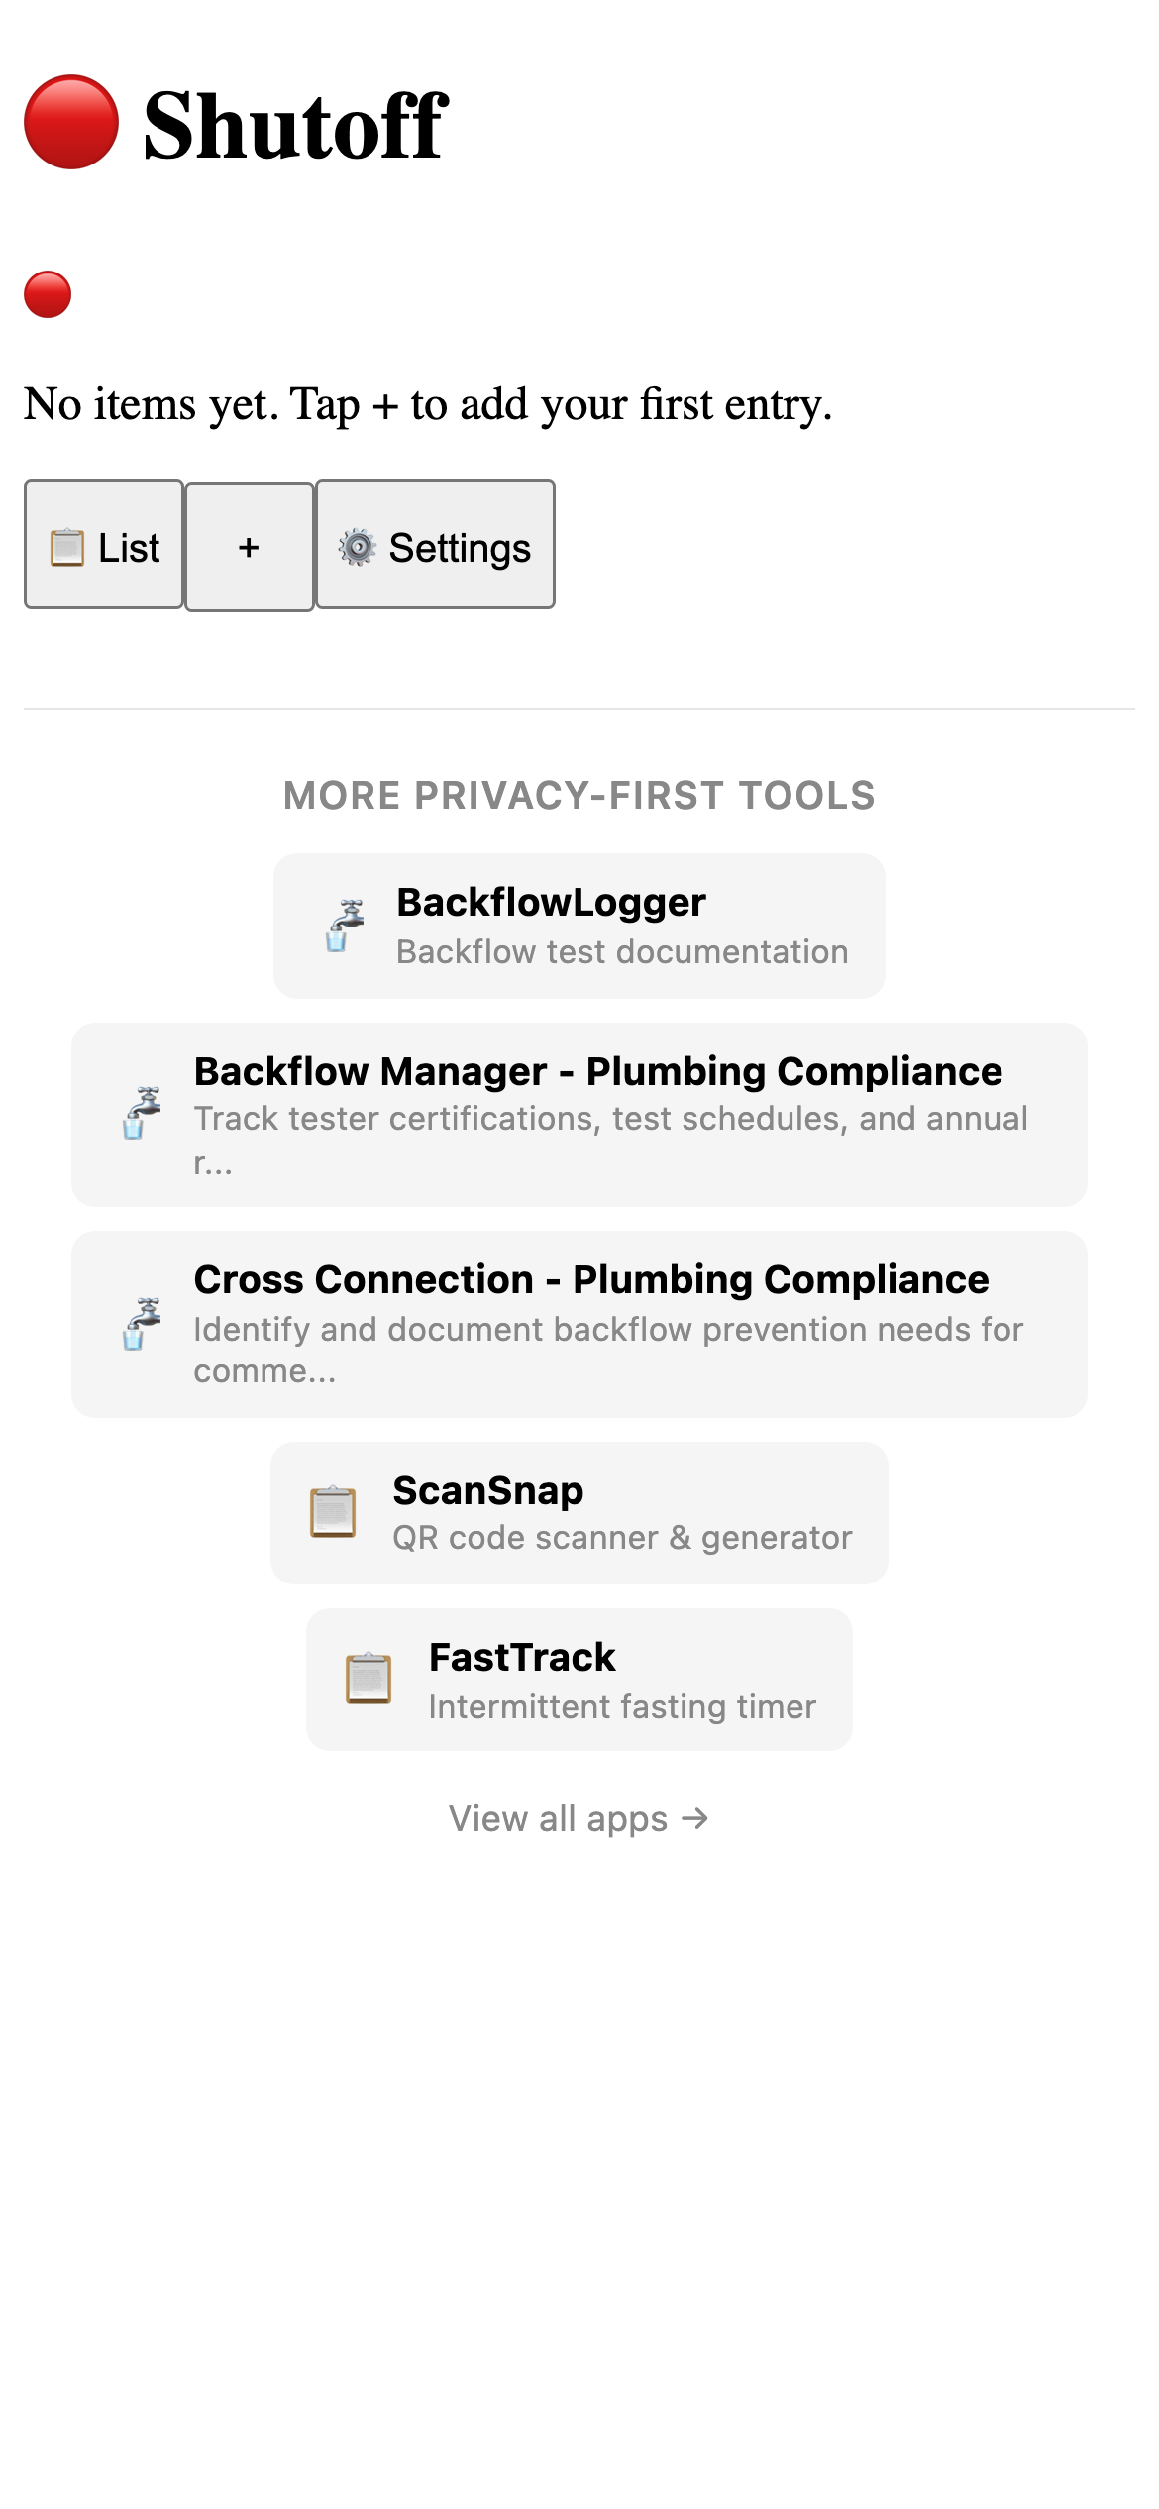The width and height of the screenshot is (1159, 2509).
Task: Open the List view
Action: pyautogui.click(x=104, y=546)
